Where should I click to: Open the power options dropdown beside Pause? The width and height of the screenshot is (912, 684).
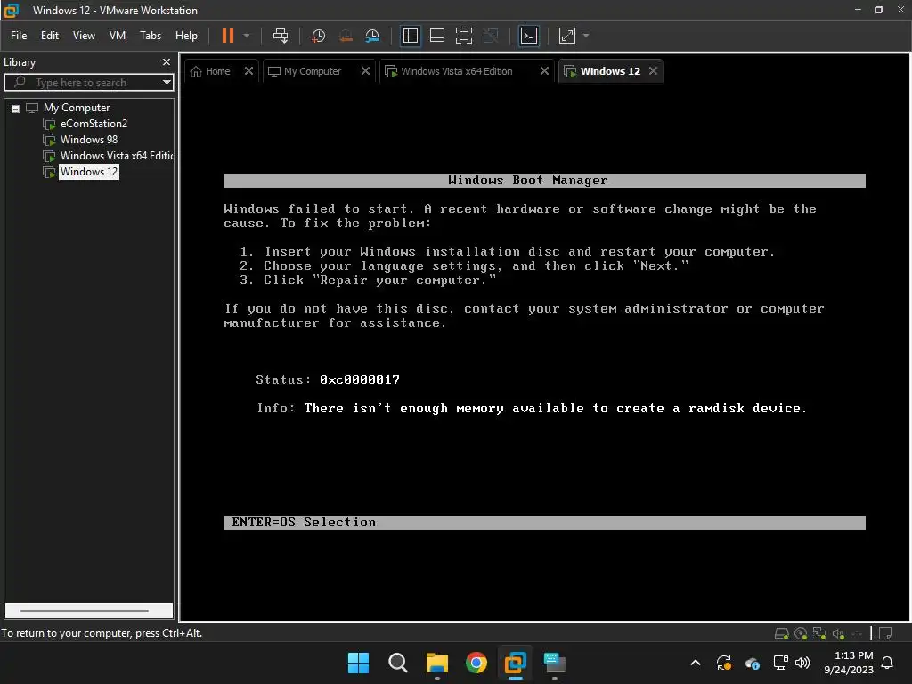247,36
